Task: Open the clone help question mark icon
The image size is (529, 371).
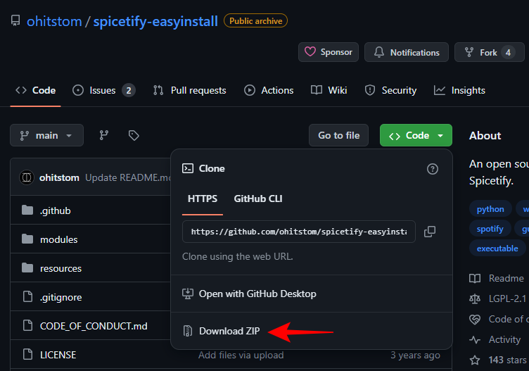Action: point(433,169)
